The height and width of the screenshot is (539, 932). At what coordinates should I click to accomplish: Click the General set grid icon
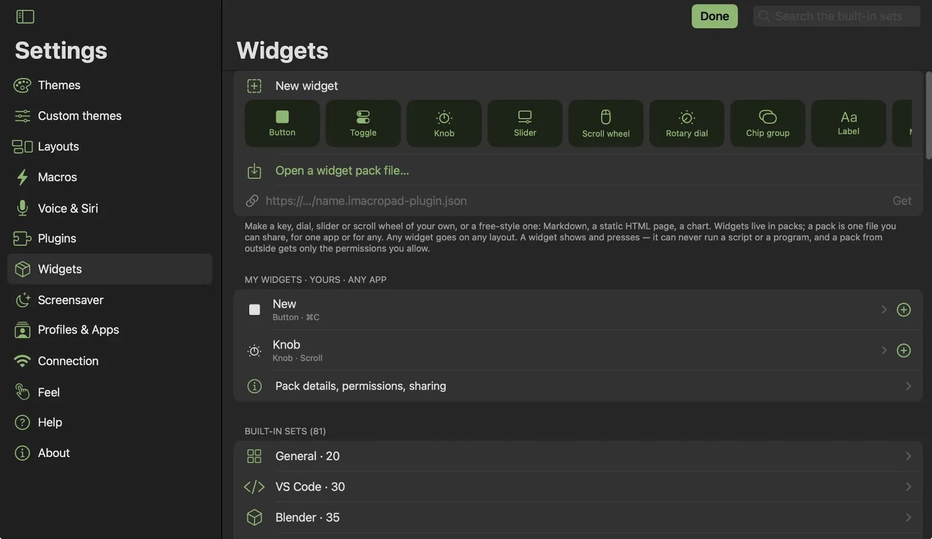point(254,456)
